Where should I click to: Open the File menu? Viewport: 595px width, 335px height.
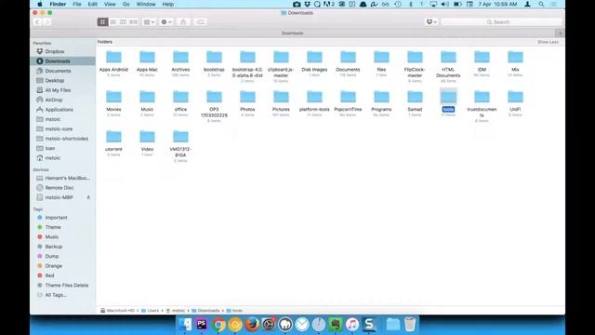[x=77, y=4]
